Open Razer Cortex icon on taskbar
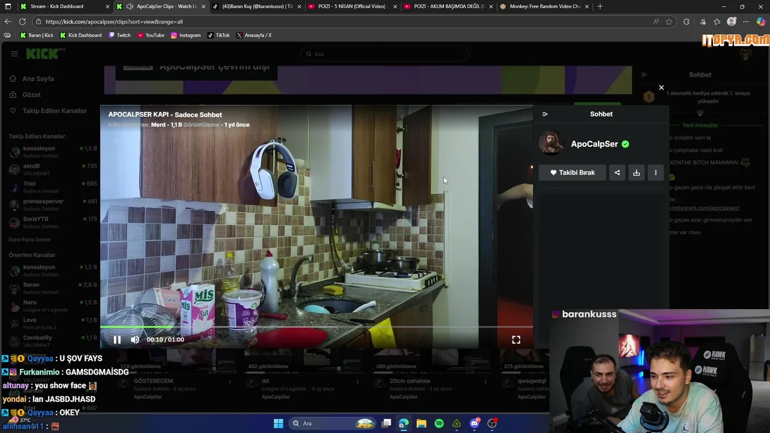Screen dimensions: 770x433 point(457,423)
